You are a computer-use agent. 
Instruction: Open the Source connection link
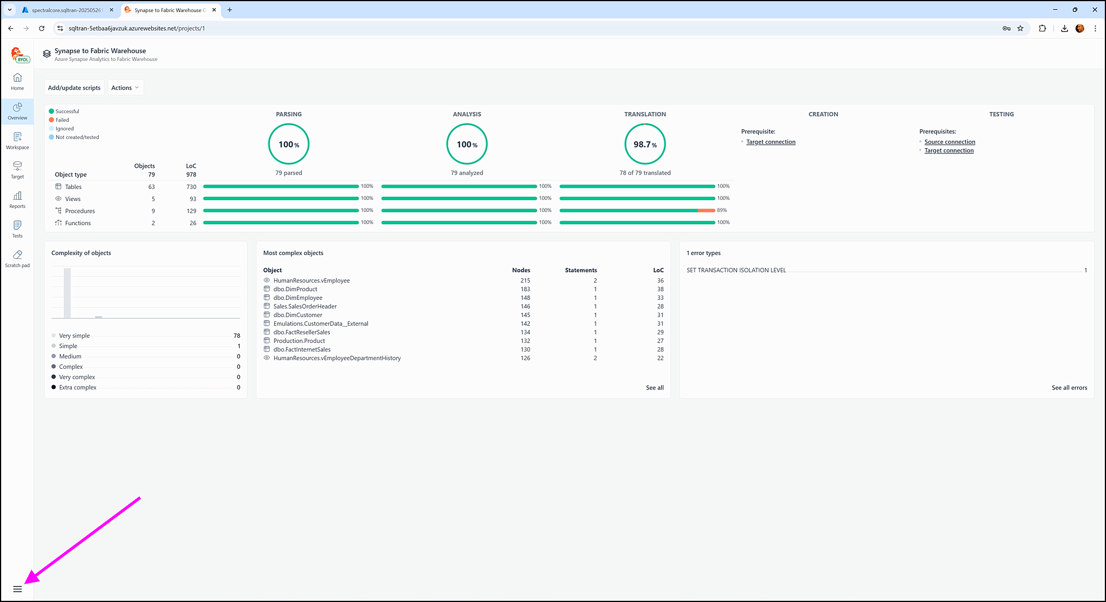pyautogui.click(x=949, y=142)
